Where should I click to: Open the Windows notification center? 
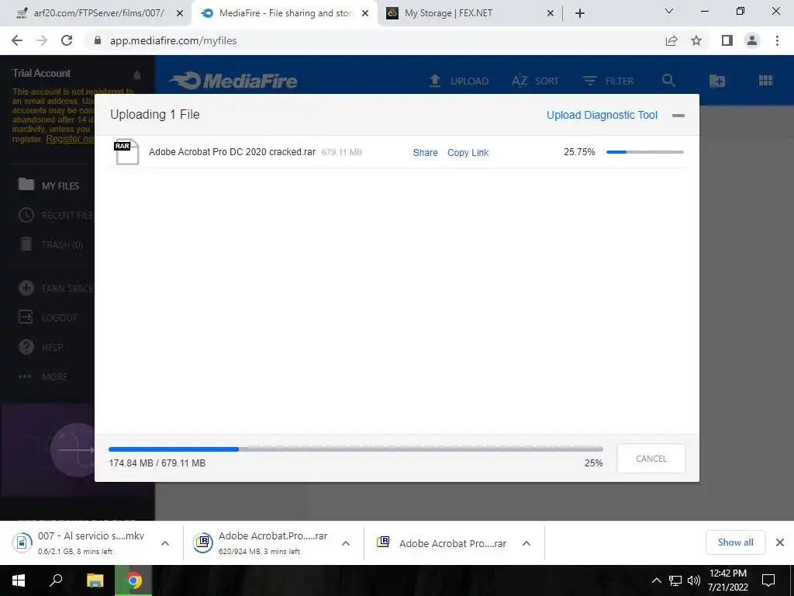(768, 580)
